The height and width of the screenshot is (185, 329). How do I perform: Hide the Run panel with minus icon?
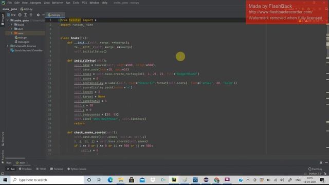point(326,162)
